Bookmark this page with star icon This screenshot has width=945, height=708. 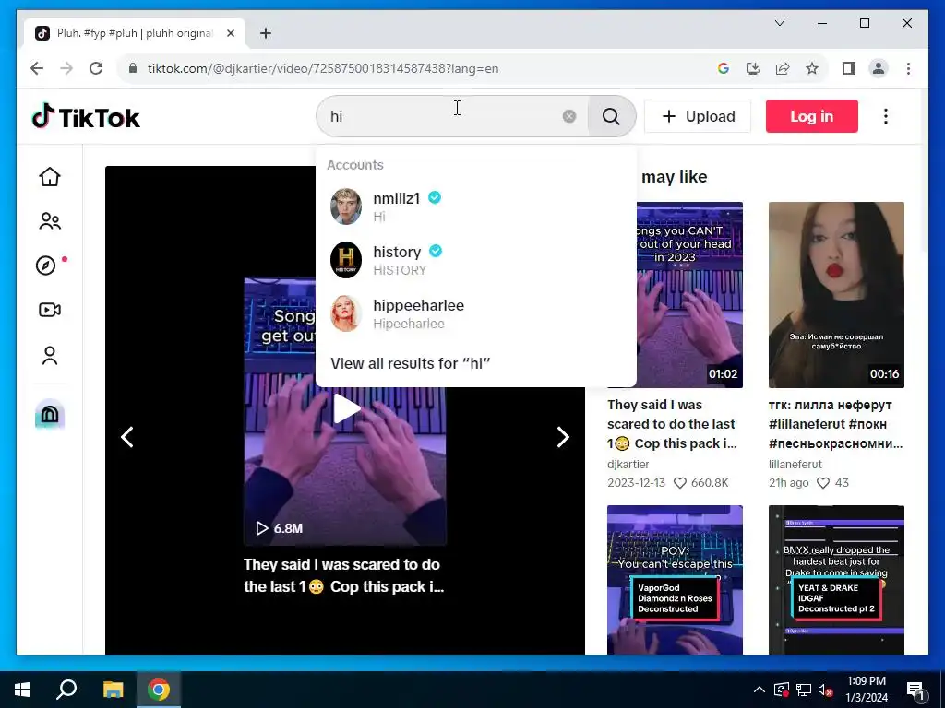(x=812, y=68)
